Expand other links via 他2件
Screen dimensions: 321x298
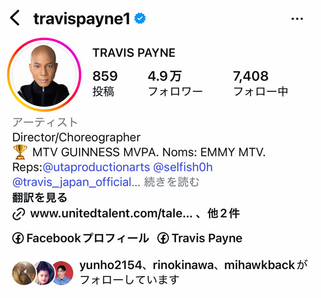tap(223, 214)
